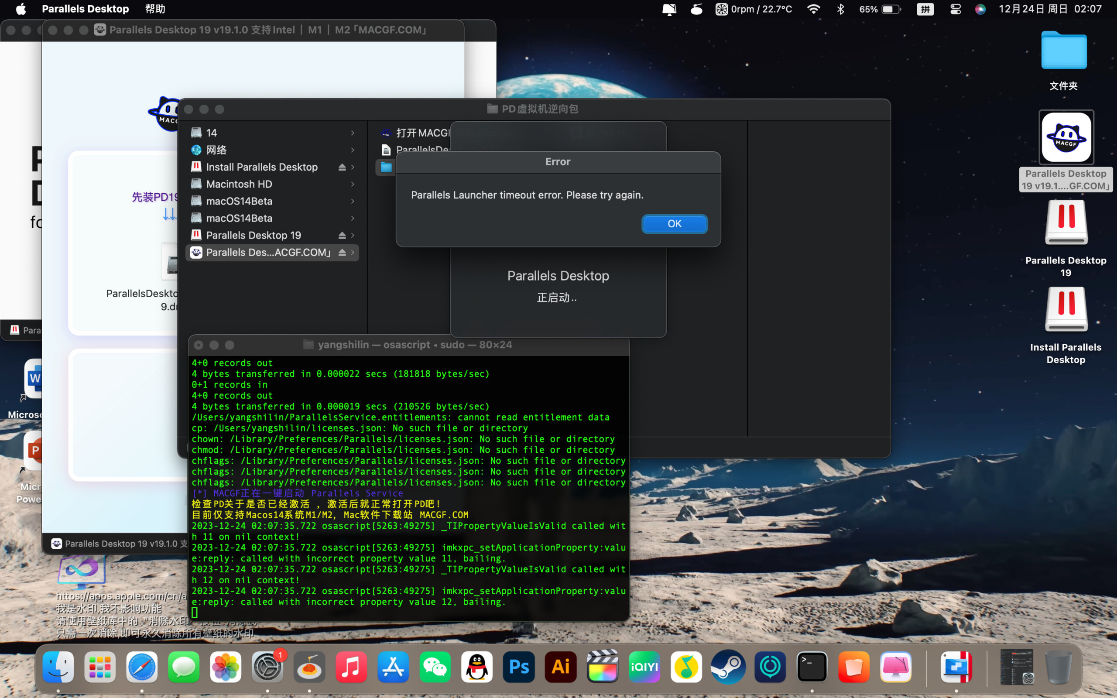
Task: Open Terminal from the Dock
Action: (812, 667)
